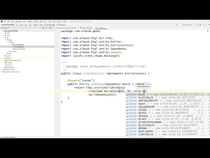Expand the system folder
The image size is (210, 158).
[x=3, y=56]
